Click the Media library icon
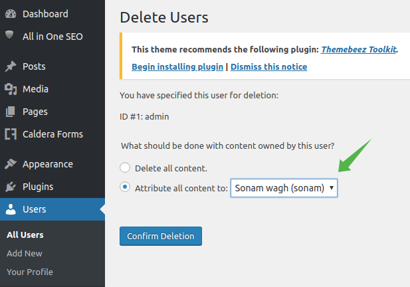This screenshot has height=287, width=410. pos(11,89)
